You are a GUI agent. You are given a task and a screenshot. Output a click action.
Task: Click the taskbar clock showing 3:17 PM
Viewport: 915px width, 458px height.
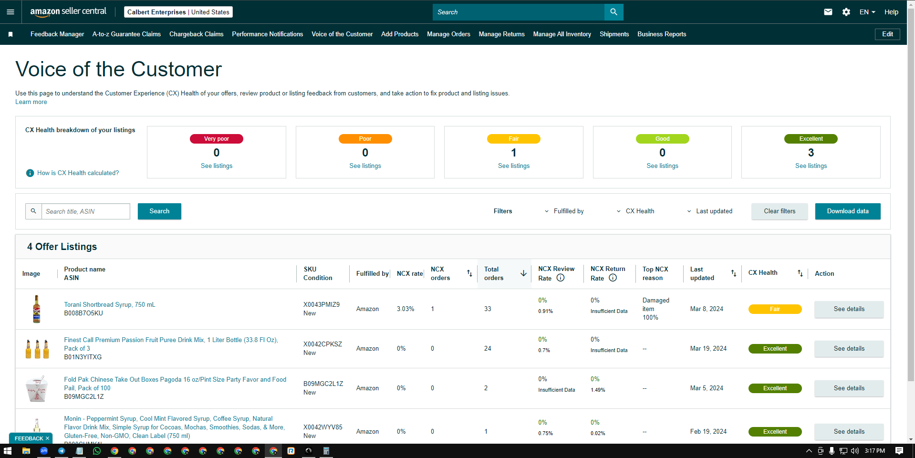[x=874, y=451]
